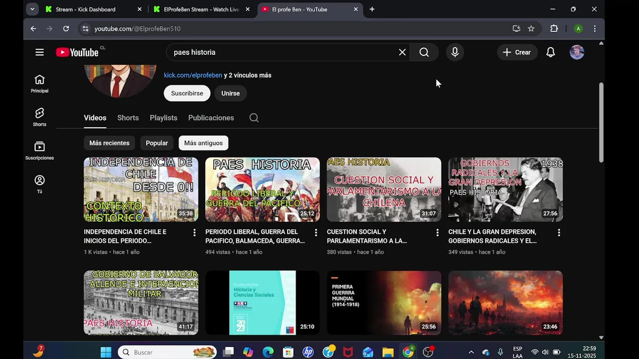The image size is (639, 359).
Task: Play the Historia y Ciencias Sociales 25:10 thumbnail
Action: click(263, 303)
